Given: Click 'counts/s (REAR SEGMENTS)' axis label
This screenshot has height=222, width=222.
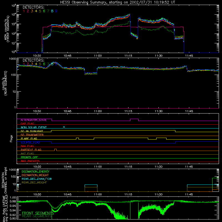Looking at the screenshot, I should pyautogui.click(x=4, y=83).
